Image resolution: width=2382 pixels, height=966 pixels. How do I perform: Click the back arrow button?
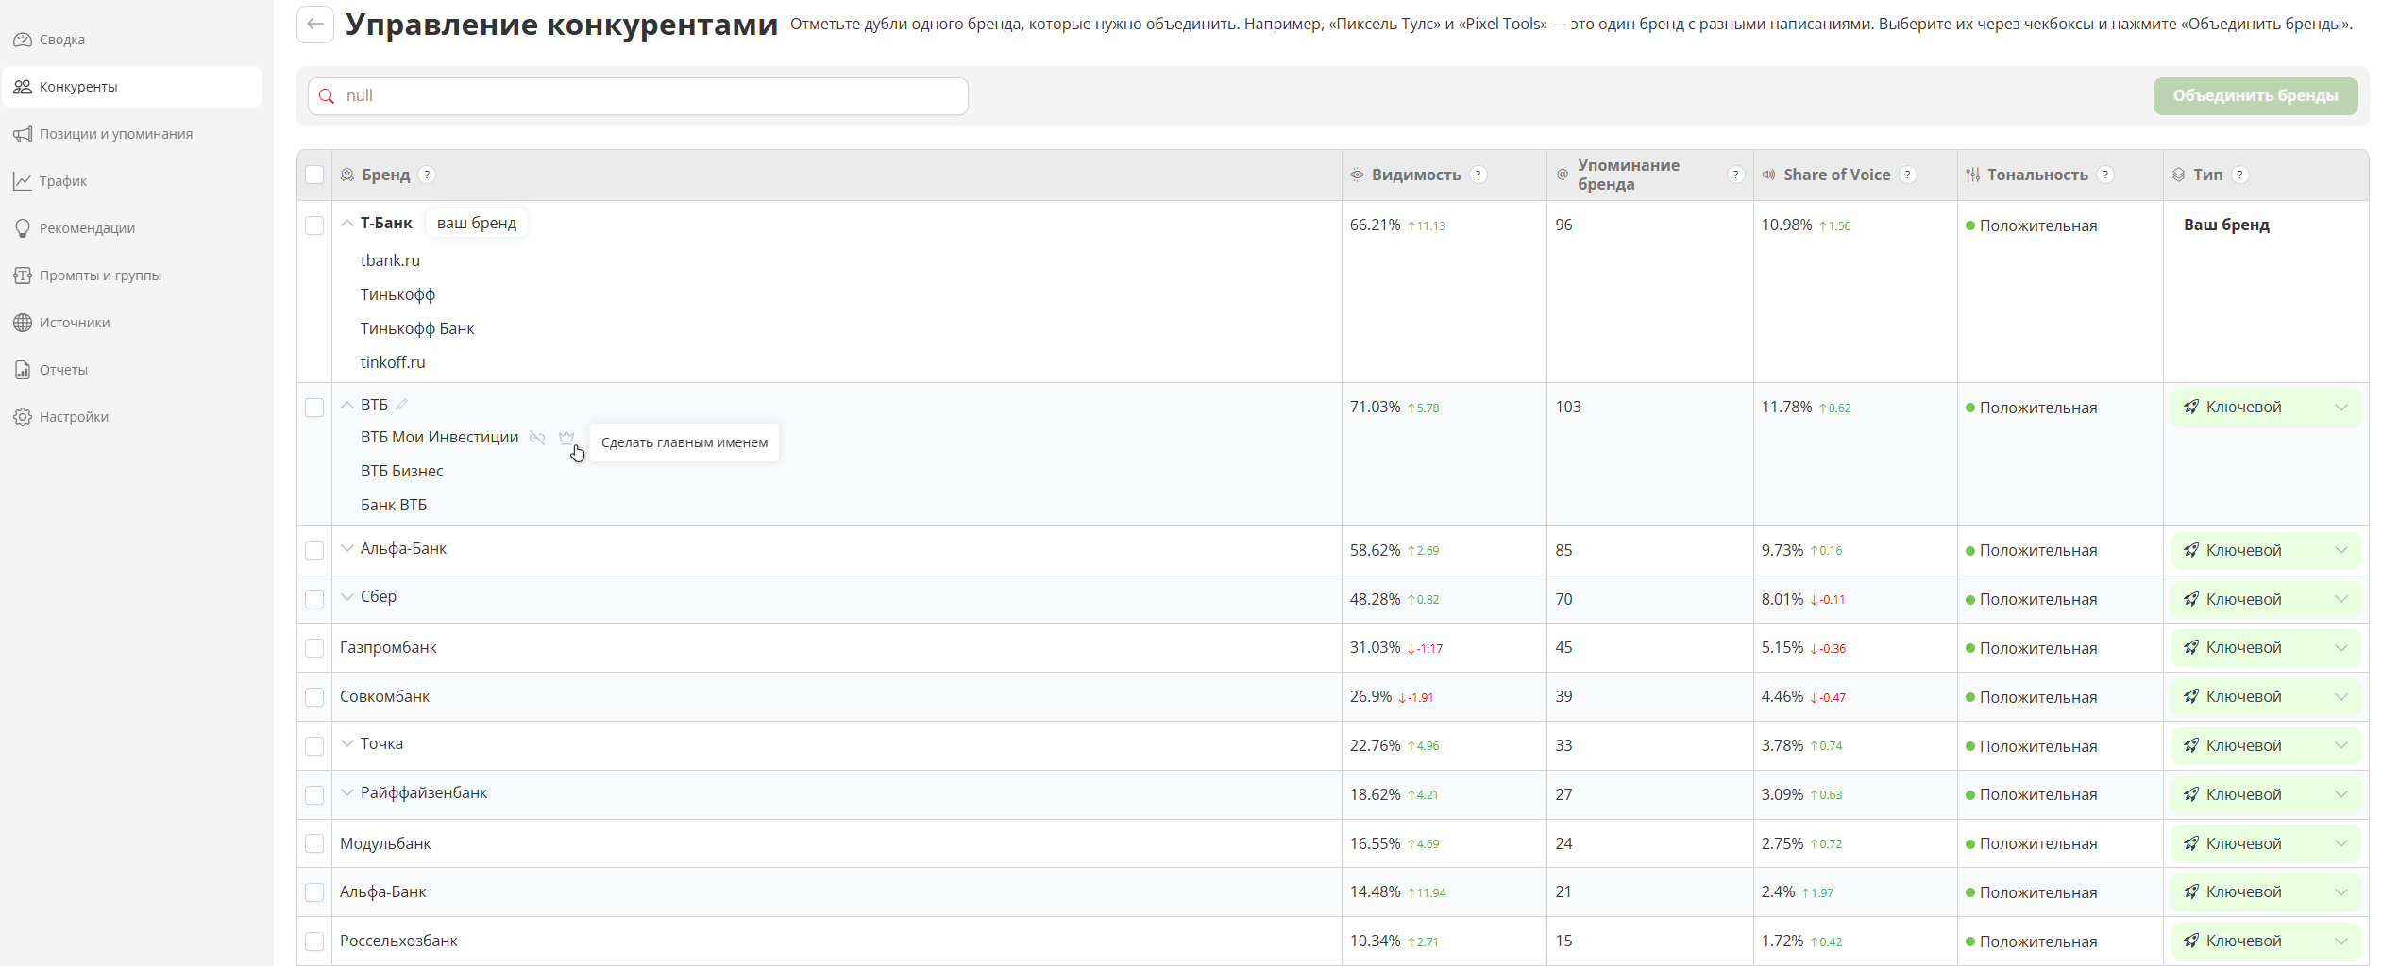[315, 25]
